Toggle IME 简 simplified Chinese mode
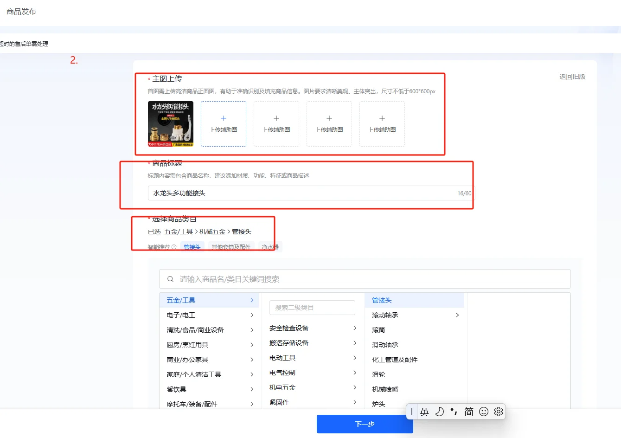Viewport: 621px width, 438px height. [469, 412]
